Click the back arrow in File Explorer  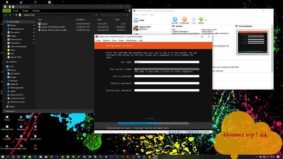[5, 15]
